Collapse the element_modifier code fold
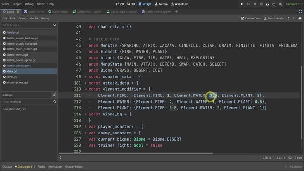 [85, 89]
